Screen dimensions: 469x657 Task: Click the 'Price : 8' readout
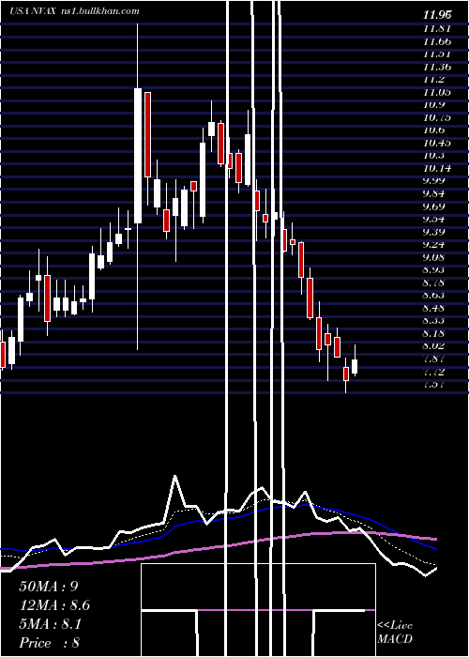49,643
